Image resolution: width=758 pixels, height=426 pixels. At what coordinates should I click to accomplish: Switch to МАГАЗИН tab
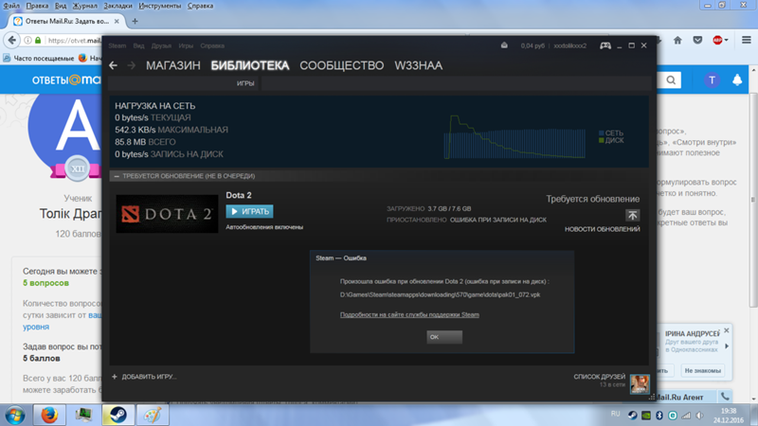pyautogui.click(x=173, y=65)
